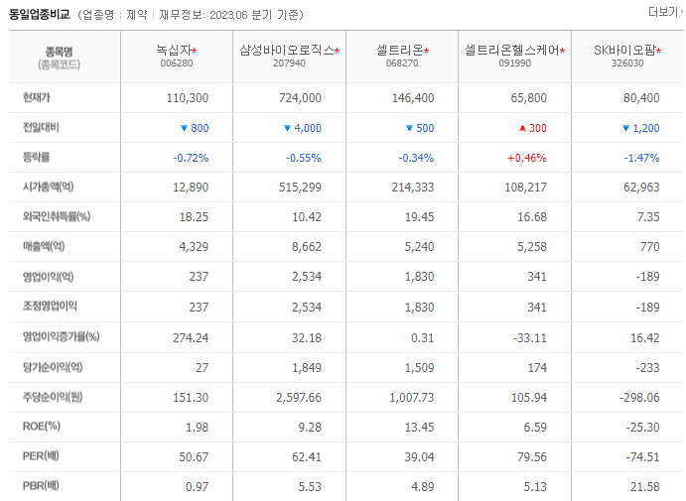Screen dimensions: 686x501
Task: Click stock code 091990
Action: point(515,63)
